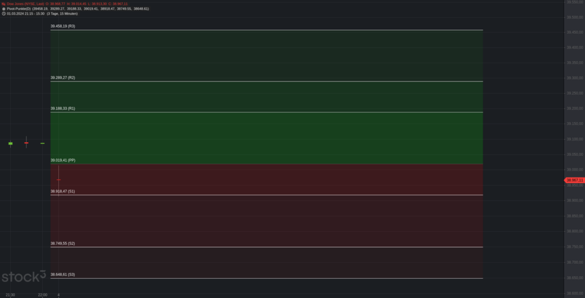Click the 38.918,47 (S1) support label
The height and width of the screenshot is (298, 585).
pos(63,191)
